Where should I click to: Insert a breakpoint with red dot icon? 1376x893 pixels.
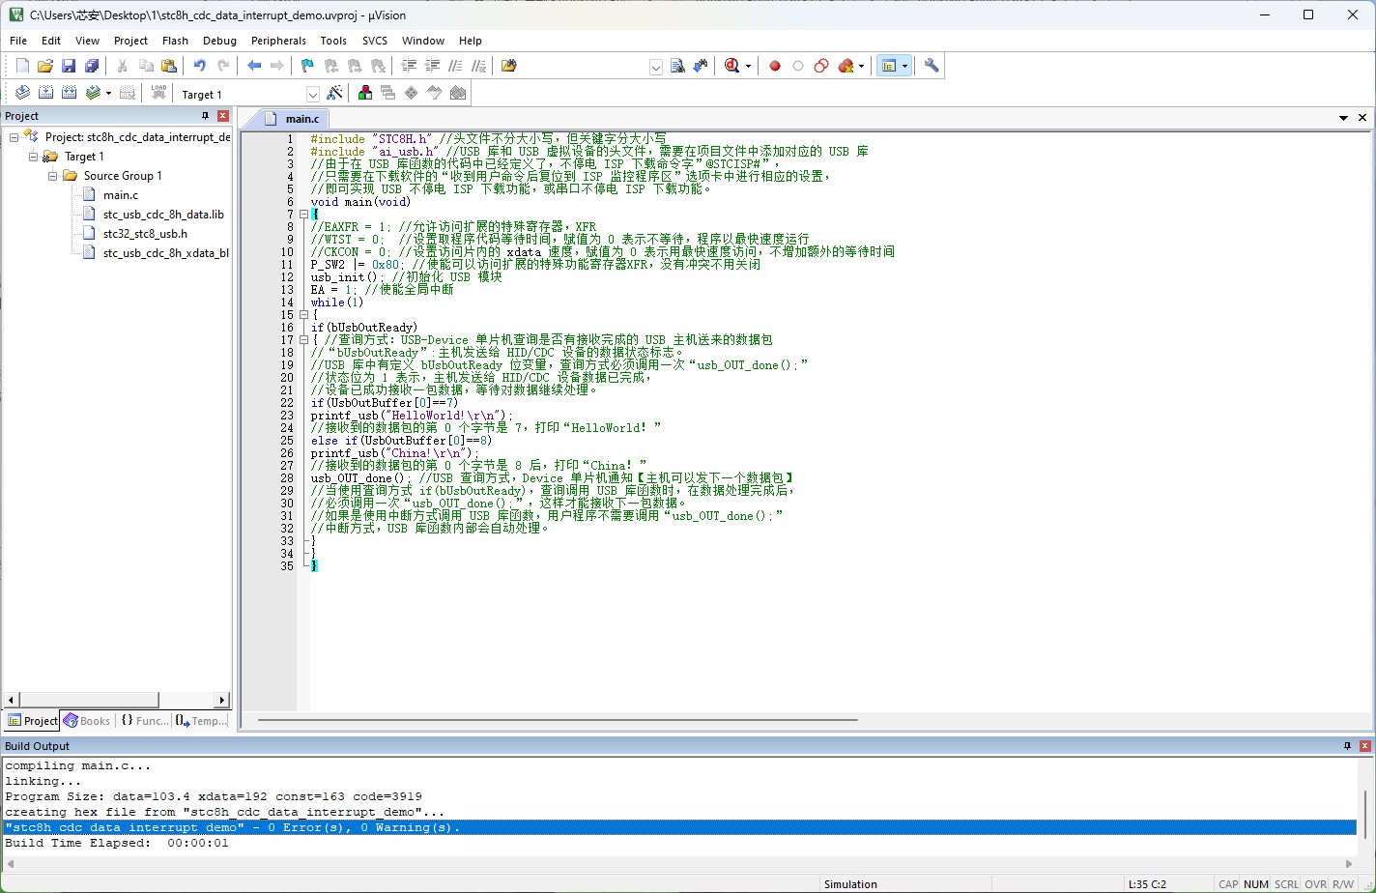coord(775,66)
